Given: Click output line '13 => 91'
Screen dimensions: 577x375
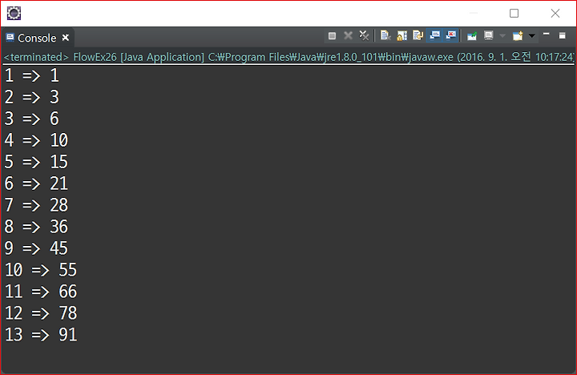Looking at the screenshot, I should click(x=41, y=334).
